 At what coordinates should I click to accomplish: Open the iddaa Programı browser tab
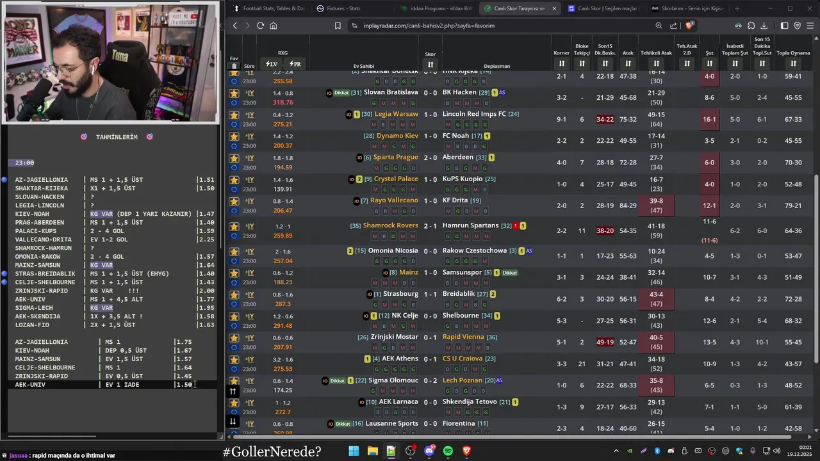click(436, 8)
